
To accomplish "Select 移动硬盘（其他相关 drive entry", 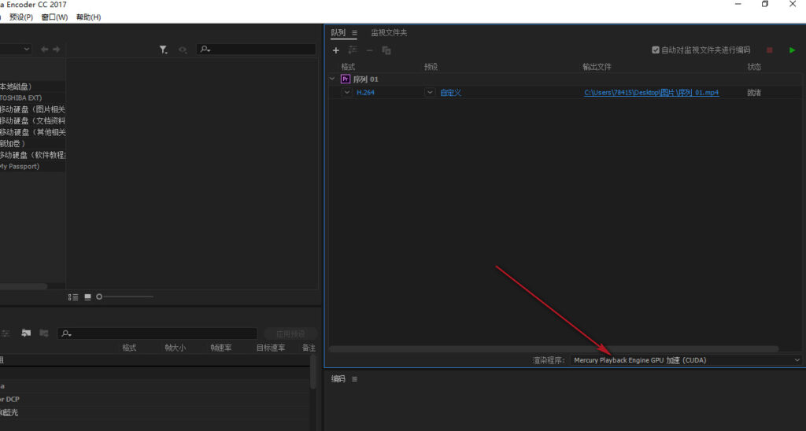I will (32, 132).
